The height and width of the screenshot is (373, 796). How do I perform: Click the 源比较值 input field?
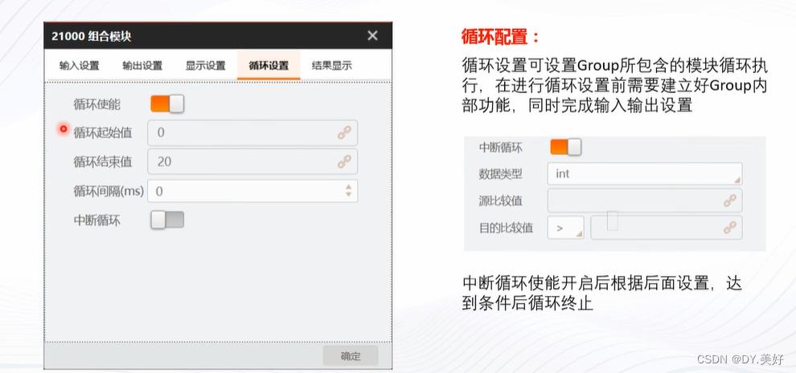click(645, 201)
